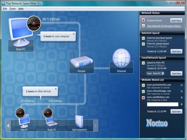This screenshot has height=140, width=187.
Task: Click the speed gauge above Kim-PC
Action: click(20, 113)
